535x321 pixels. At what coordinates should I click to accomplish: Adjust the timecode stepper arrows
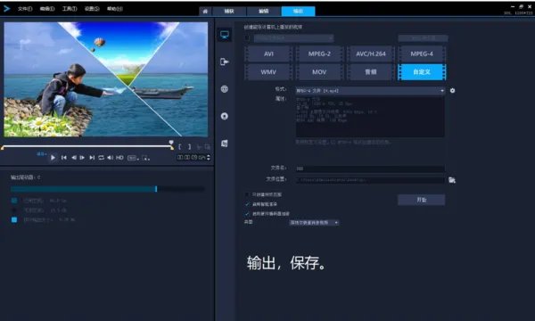pyautogui.click(x=208, y=158)
